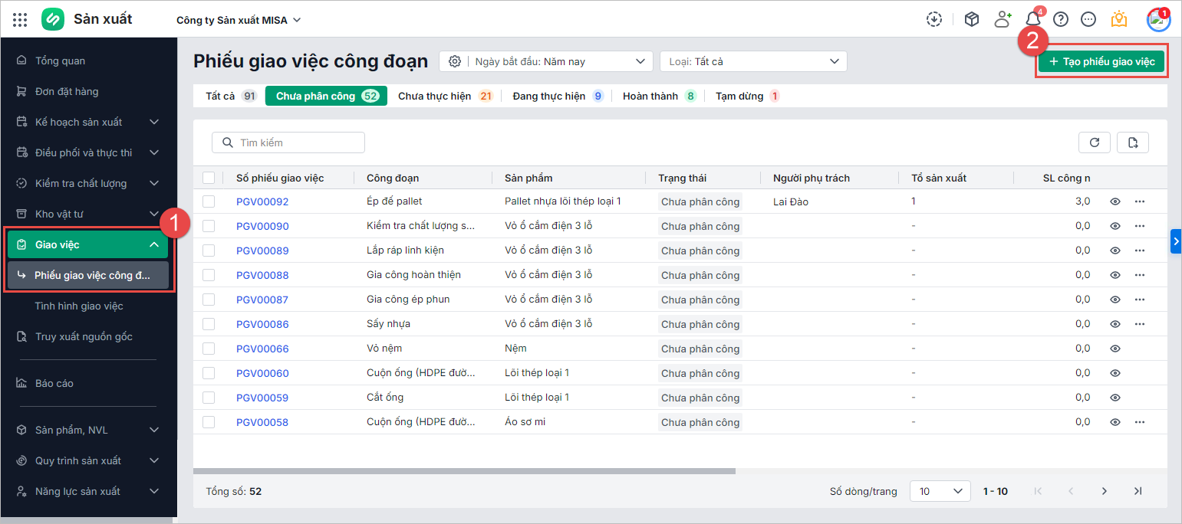The image size is (1182, 524).
Task: Expand Kiểm tra chất lượng menu
Action: pyautogui.click(x=88, y=183)
